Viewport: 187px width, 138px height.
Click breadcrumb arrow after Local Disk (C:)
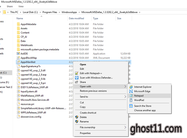[40, 12]
